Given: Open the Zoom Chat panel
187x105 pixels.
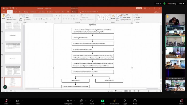Looking at the screenshot, I should [x=81, y=101].
